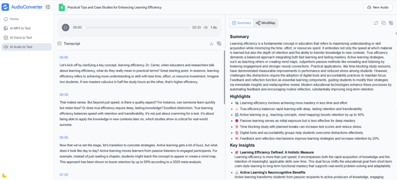Select the Summary tab
397x180 pixels.
coord(242,23)
